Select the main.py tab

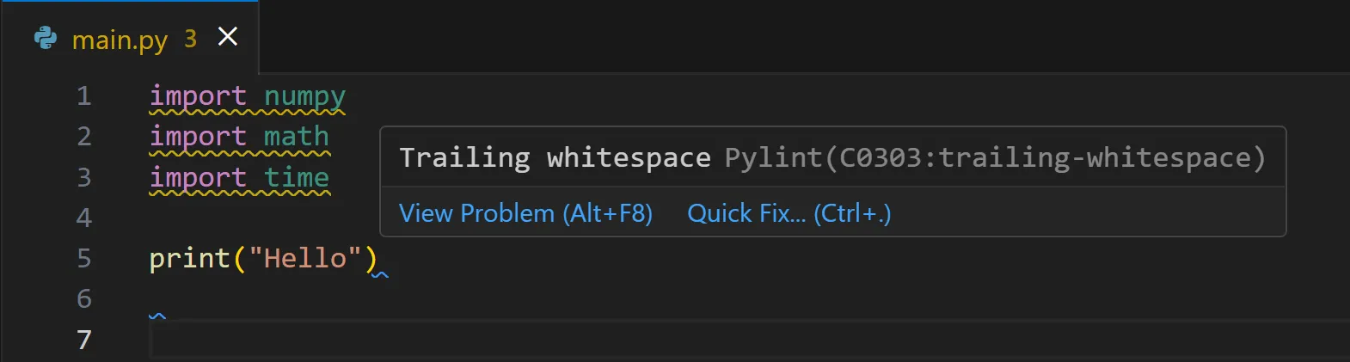129,38
